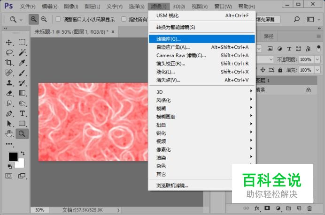Open the fill 100% dropdown arrow
The width and height of the screenshot is (325, 215).
click(x=317, y=70)
